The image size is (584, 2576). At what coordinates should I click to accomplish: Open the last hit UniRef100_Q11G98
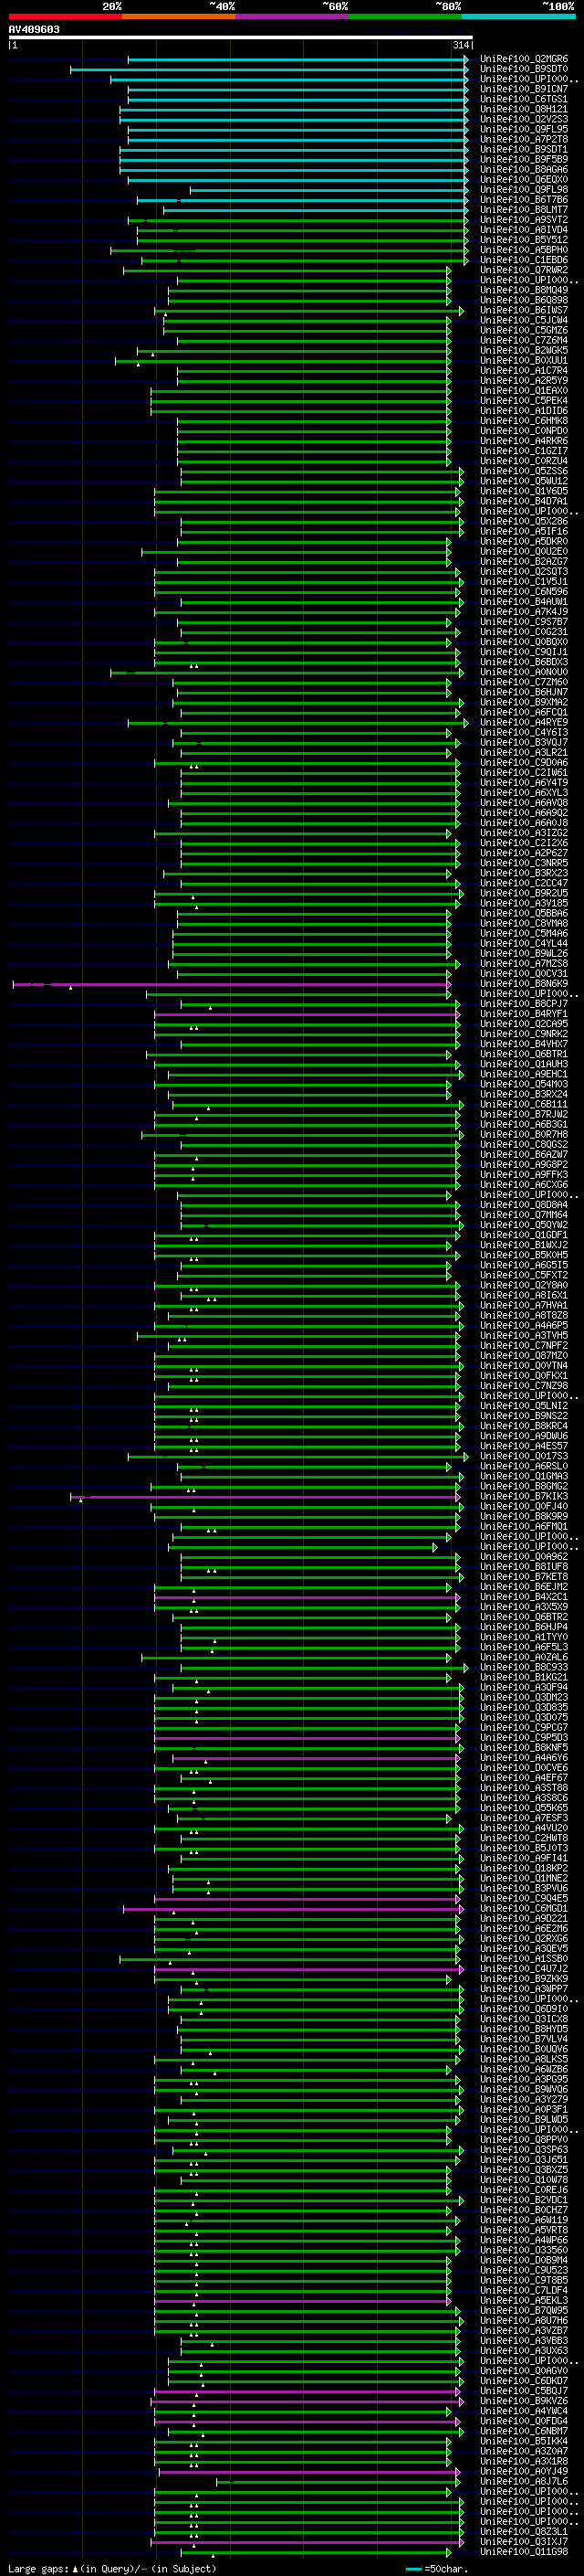coord(524,2552)
